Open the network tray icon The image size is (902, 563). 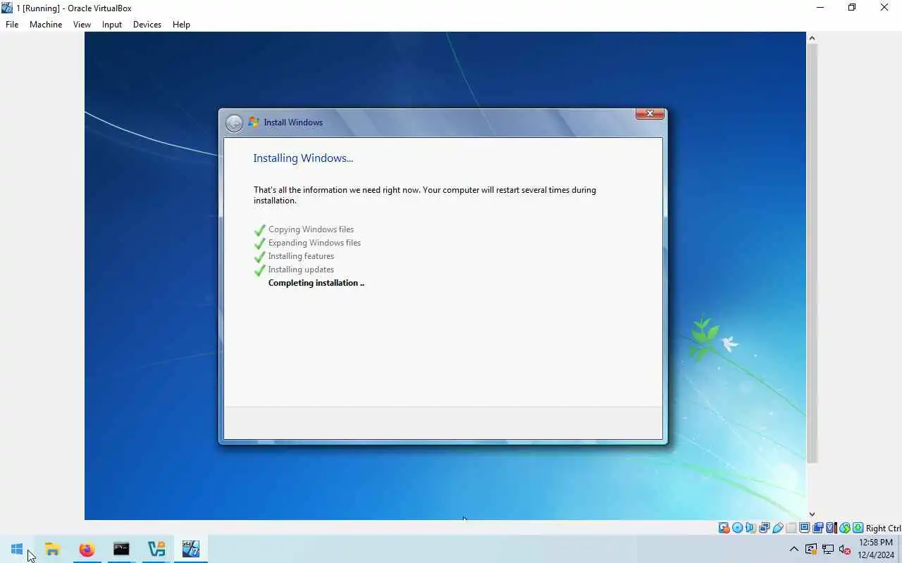coord(828,549)
